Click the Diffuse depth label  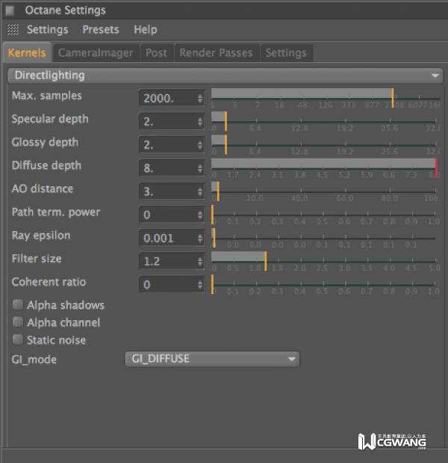46,165
